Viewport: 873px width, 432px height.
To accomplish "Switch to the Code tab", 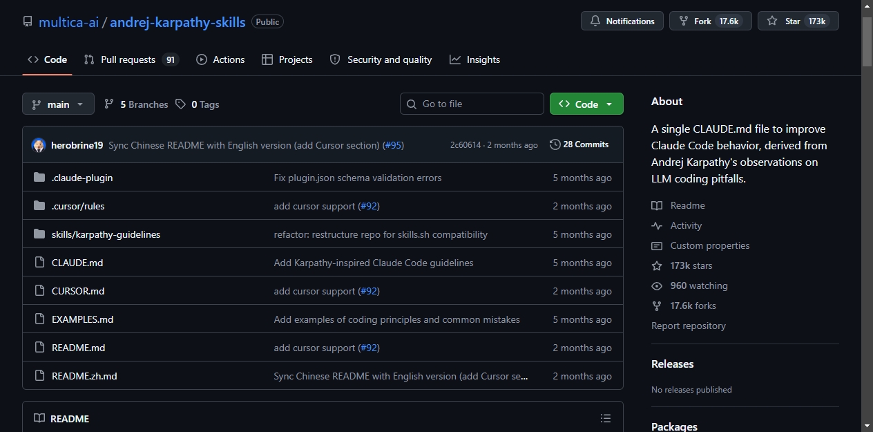I will [x=47, y=59].
